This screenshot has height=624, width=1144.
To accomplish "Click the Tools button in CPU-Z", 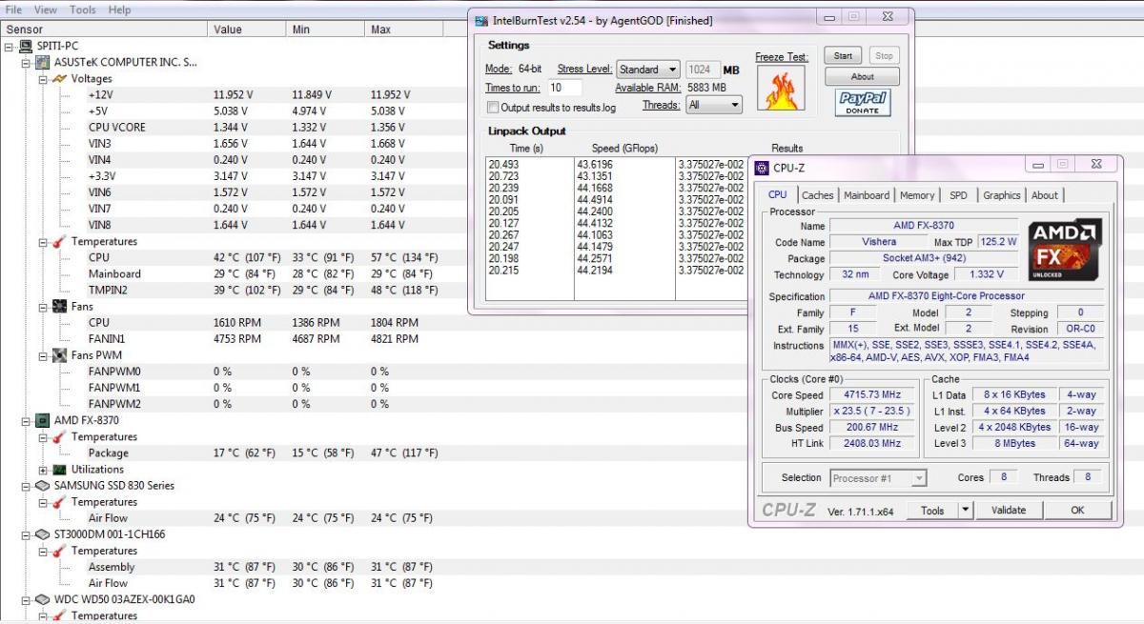I will (932, 511).
